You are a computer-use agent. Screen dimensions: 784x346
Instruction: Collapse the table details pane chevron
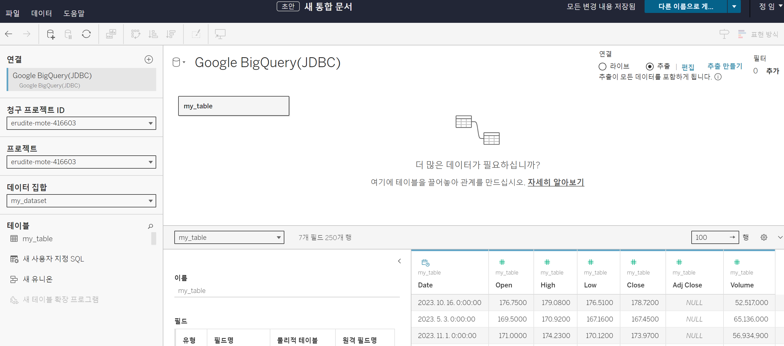[399, 261]
